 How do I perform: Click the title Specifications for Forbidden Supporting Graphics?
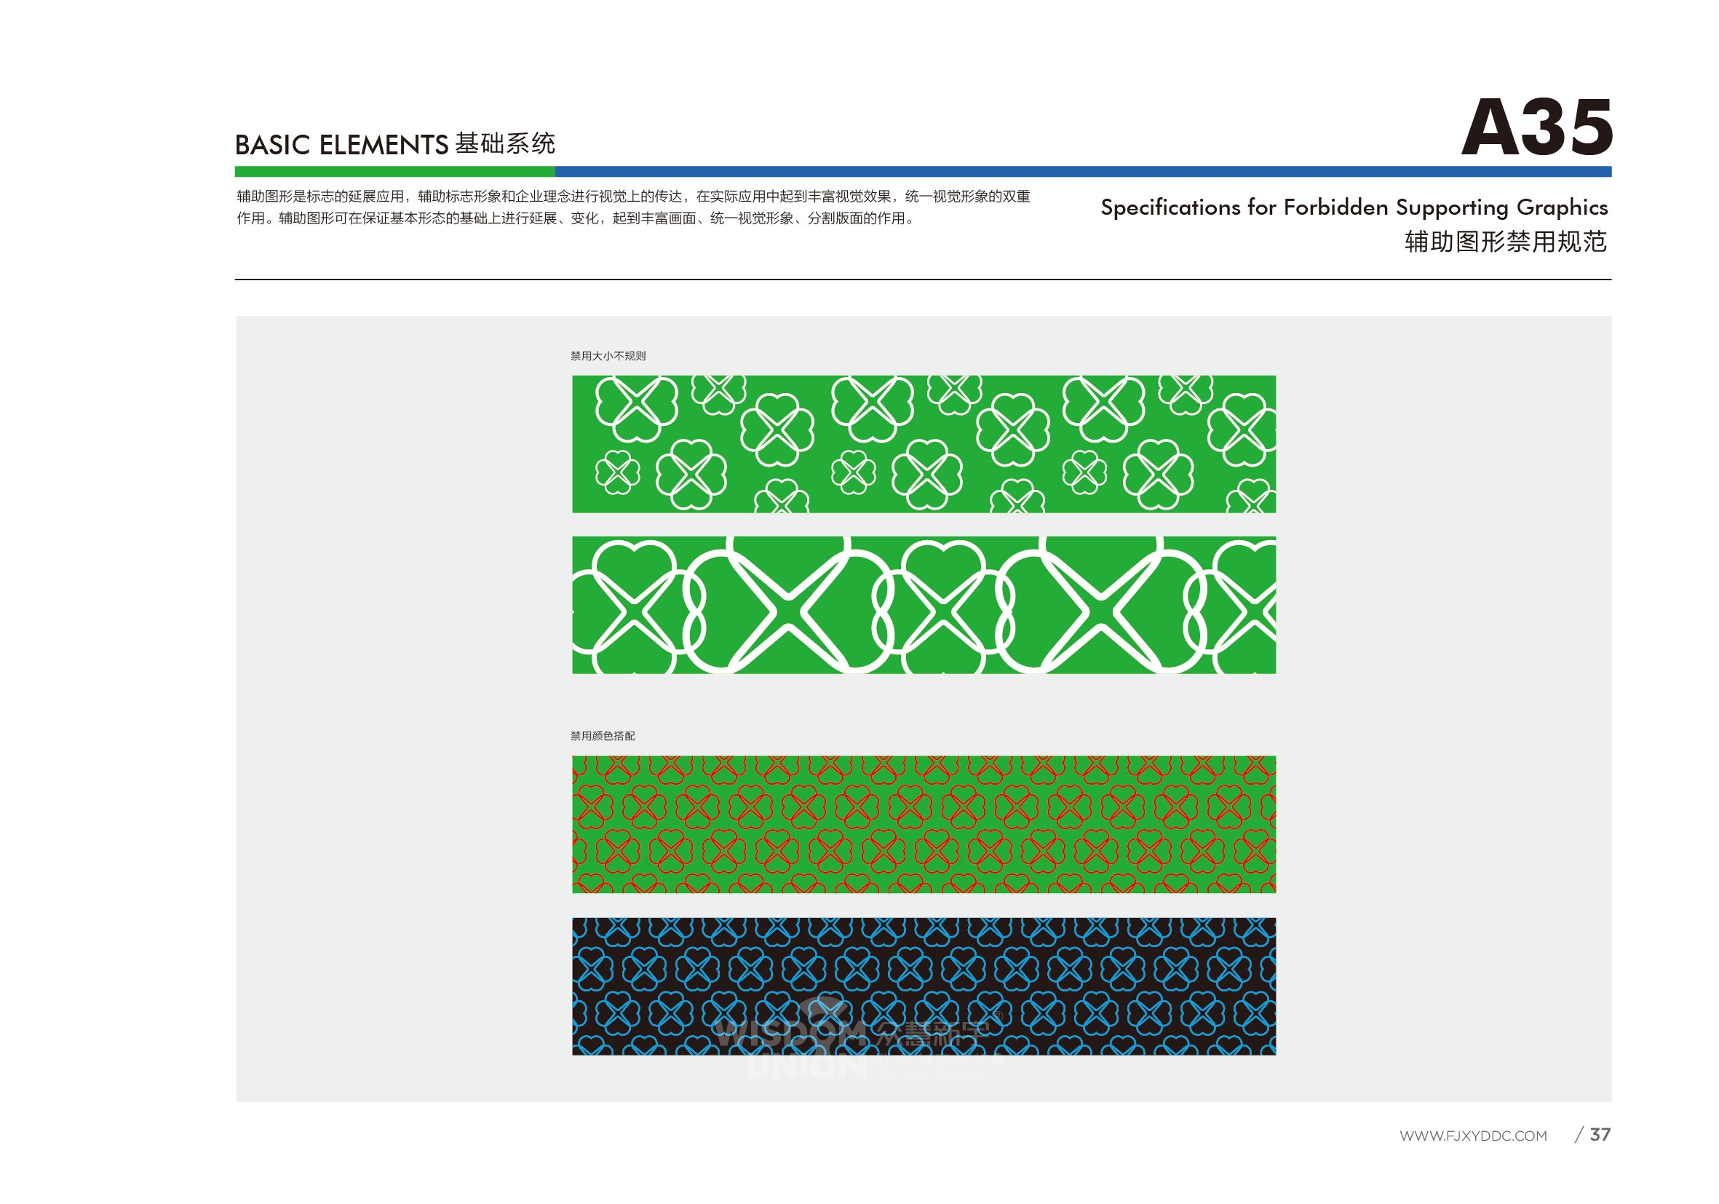tap(1354, 207)
